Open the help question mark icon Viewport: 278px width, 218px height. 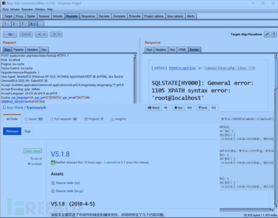(x=274, y=34)
